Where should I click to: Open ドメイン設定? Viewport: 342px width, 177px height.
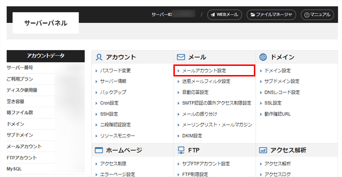coord(277,71)
